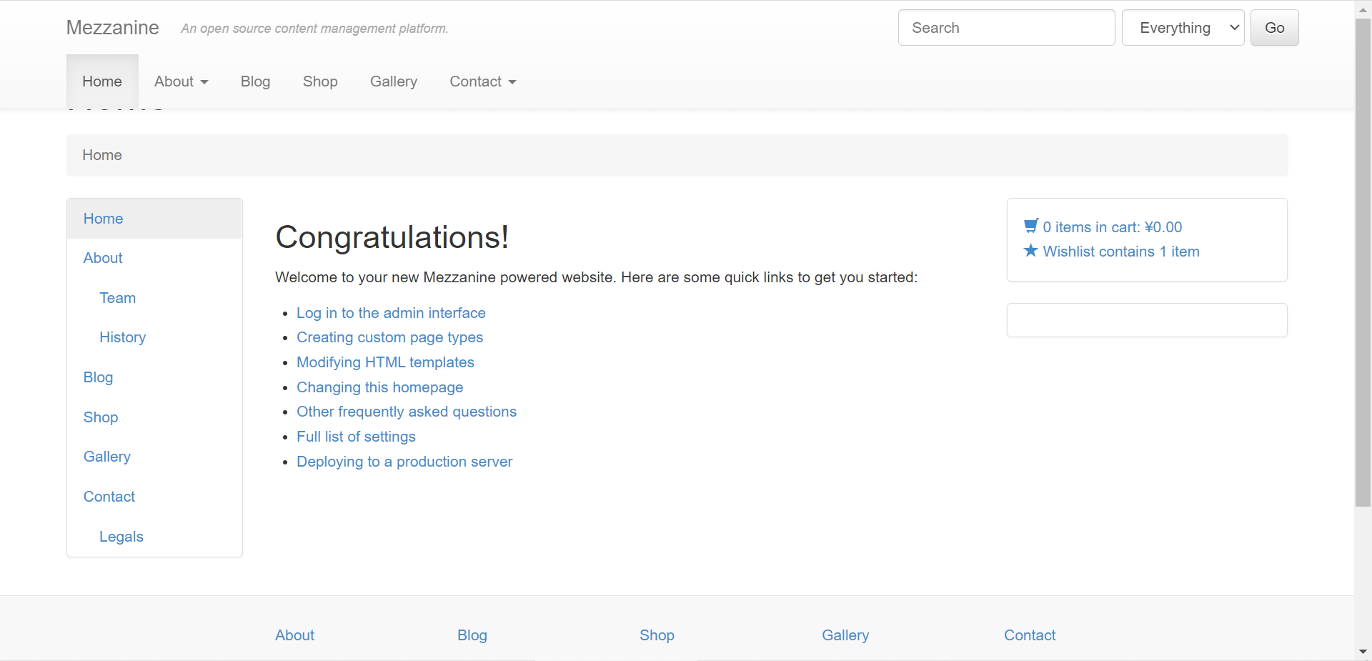The height and width of the screenshot is (661, 1372).
Task: Click the Mezzanine site title
Action: pyautogui.click(x=113, y=28)
